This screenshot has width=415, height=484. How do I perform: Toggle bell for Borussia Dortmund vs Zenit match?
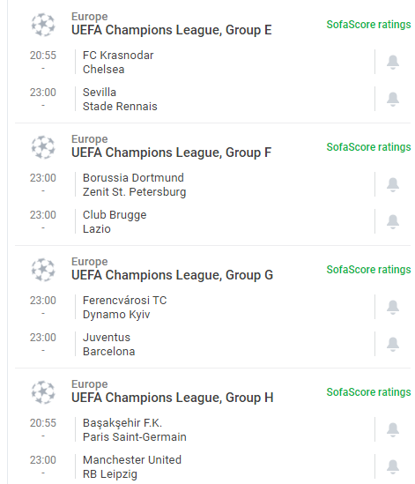pos(393,185)
